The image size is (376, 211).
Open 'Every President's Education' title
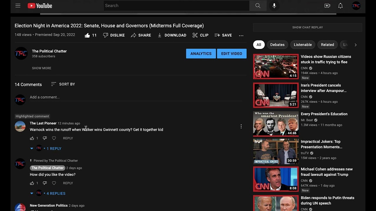(324, 114)
